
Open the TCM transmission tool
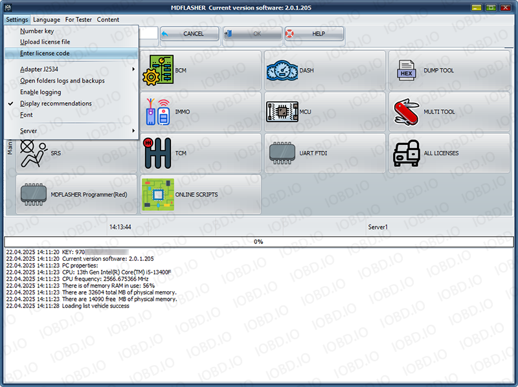pyautogui.click(x=175, y=152)
